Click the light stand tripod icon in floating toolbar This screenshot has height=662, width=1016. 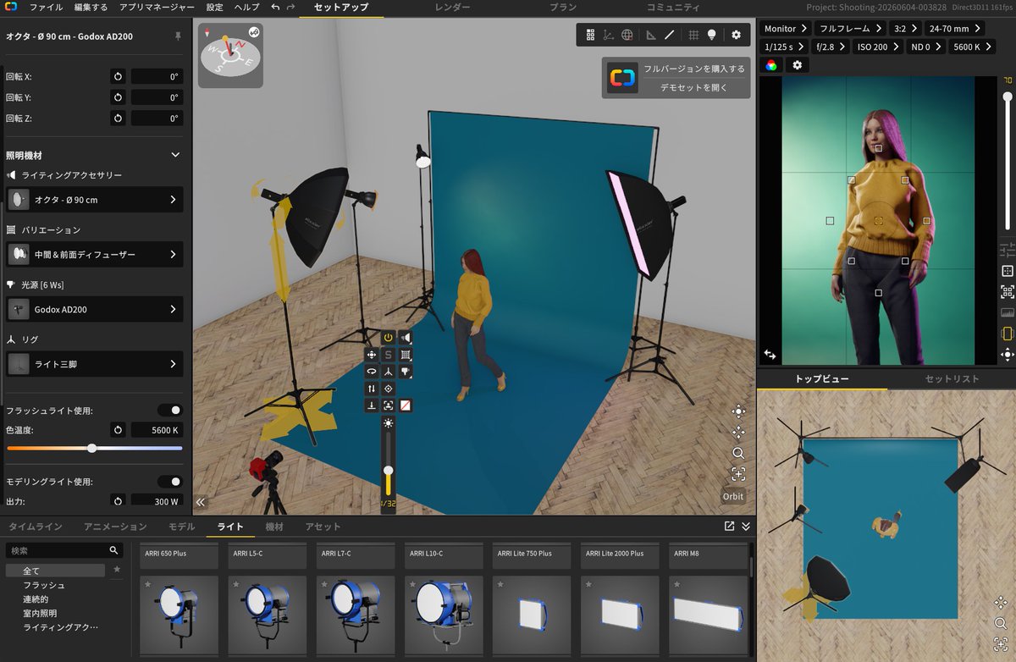388,372
